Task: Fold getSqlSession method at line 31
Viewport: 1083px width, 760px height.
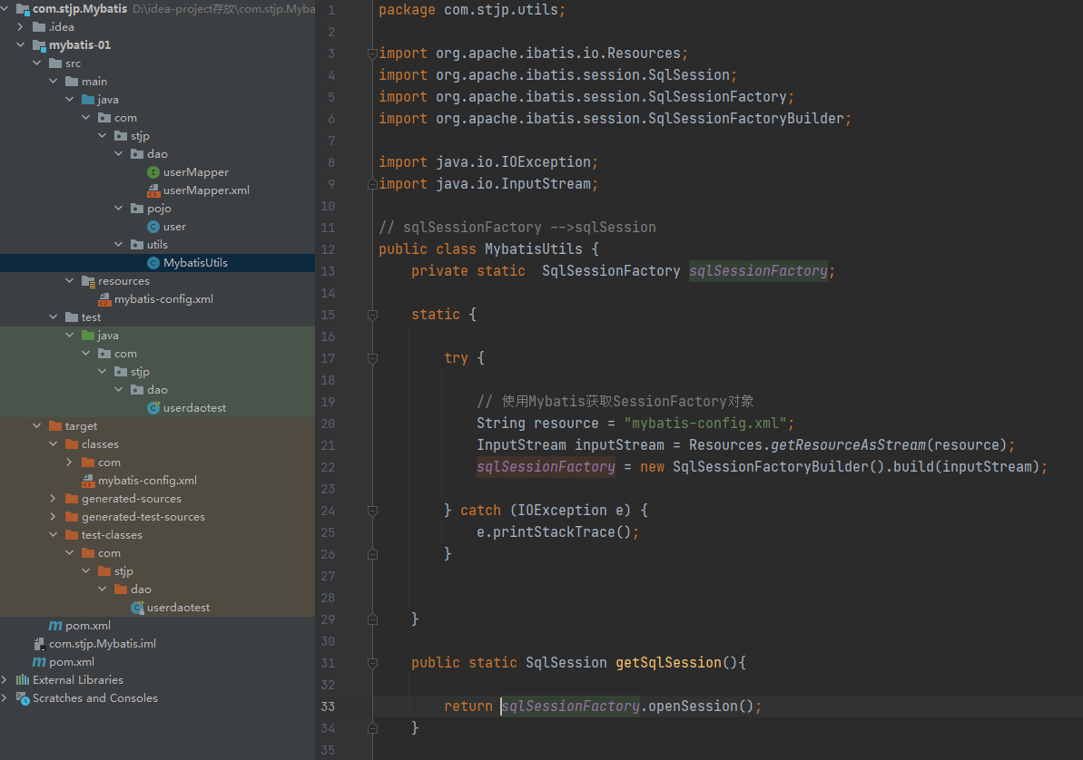Action: 372,663
